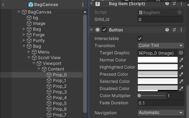
Task: Open object picker for Script field
Action: click(180, 12)
